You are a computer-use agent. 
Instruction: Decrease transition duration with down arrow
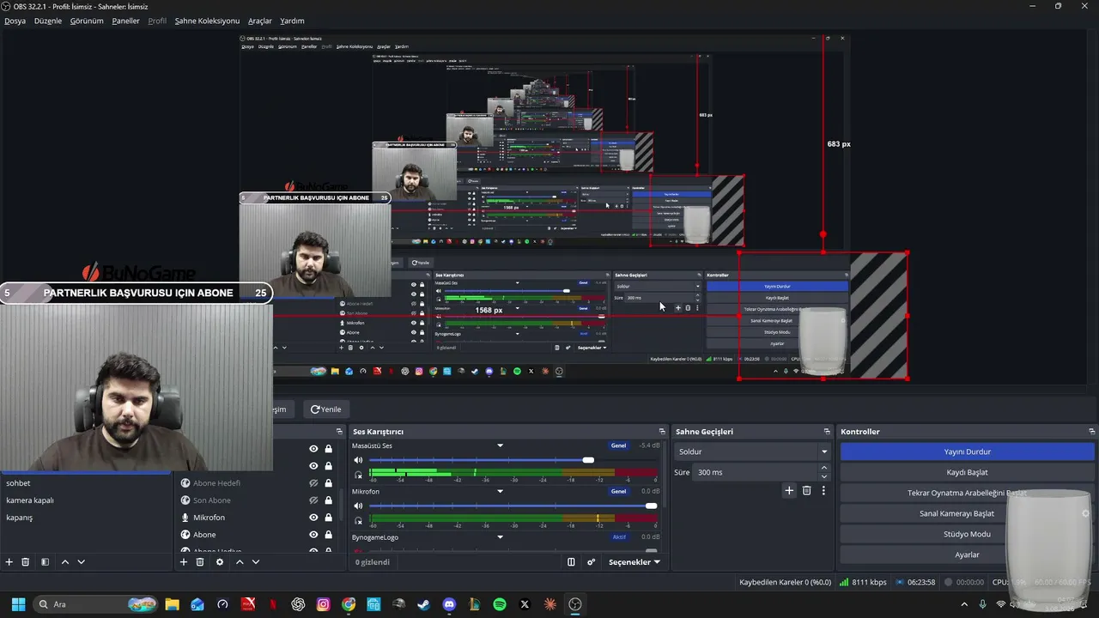pos(824,476)
